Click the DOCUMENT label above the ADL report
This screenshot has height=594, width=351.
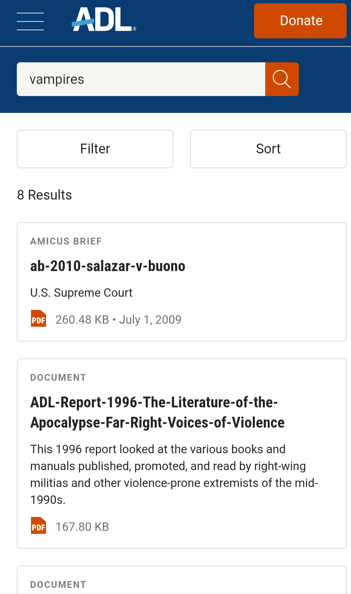coord(58,377)
